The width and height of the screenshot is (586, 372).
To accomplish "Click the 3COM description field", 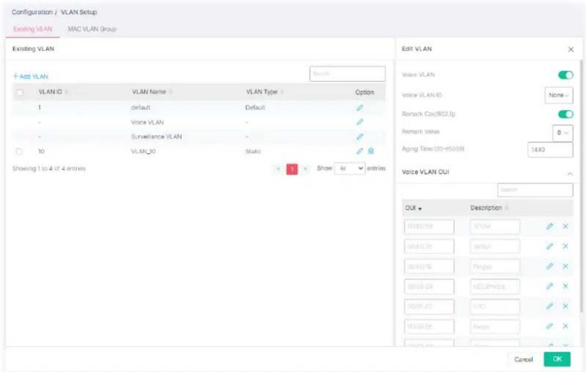I will 495,227.
